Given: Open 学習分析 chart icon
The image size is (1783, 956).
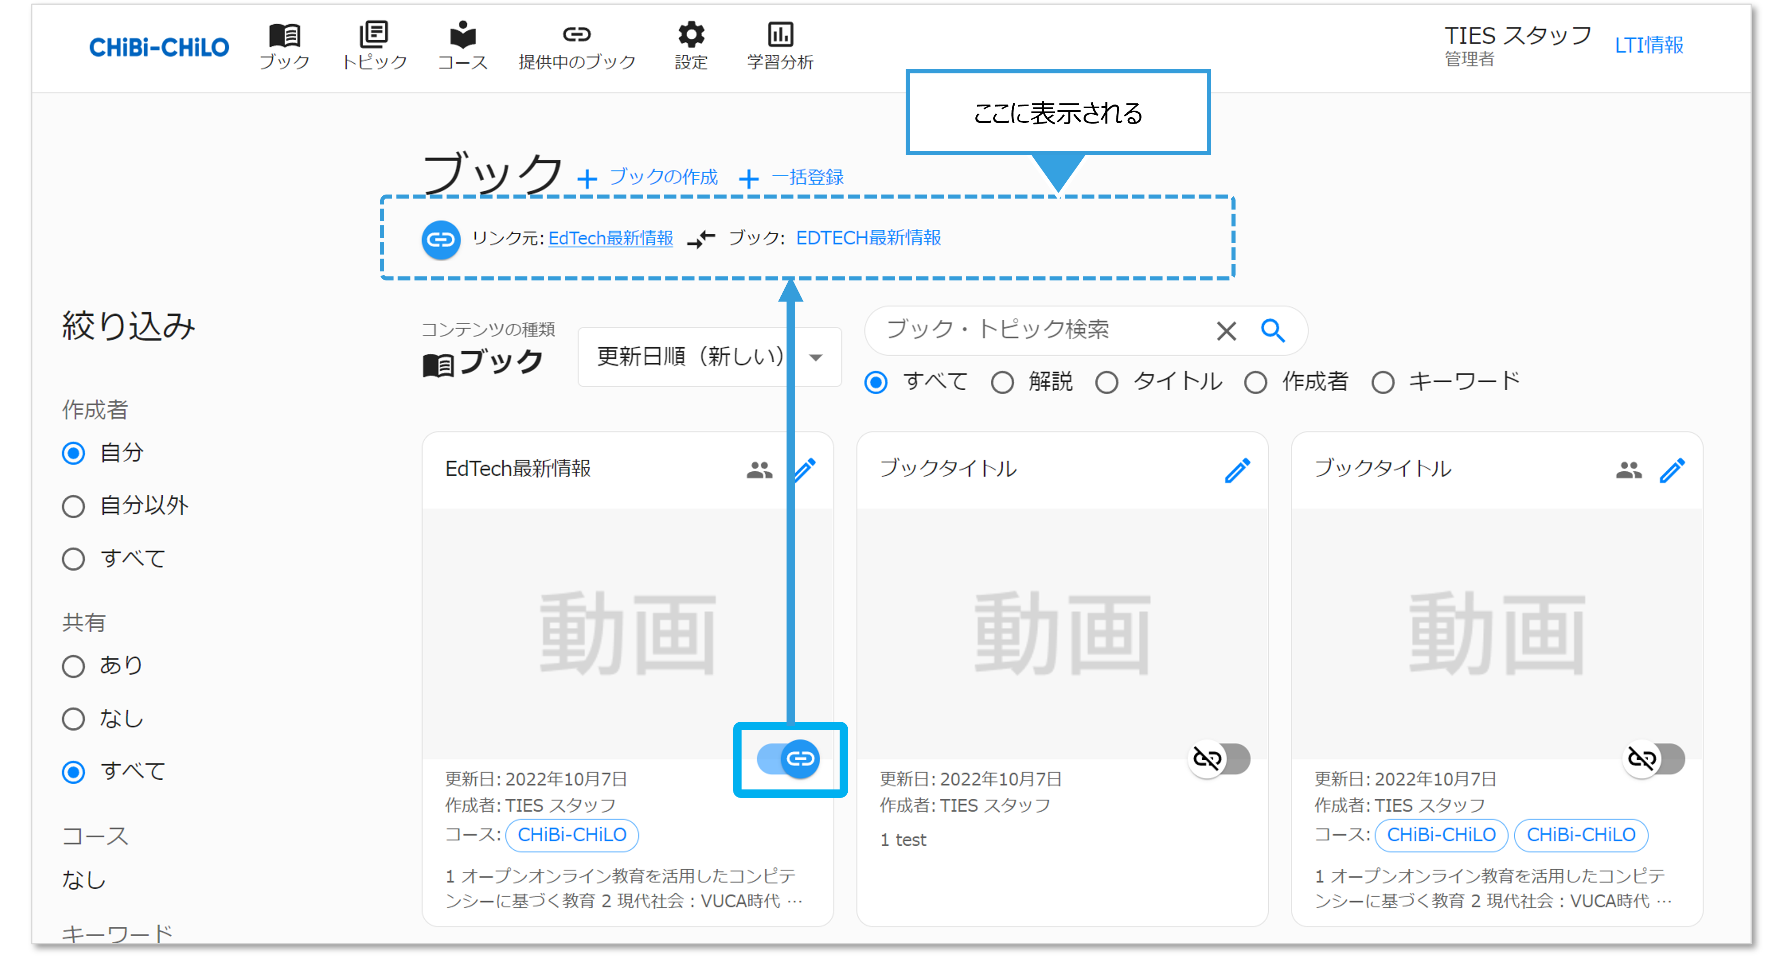Looking at the screenshot, I should coord(780,34).
